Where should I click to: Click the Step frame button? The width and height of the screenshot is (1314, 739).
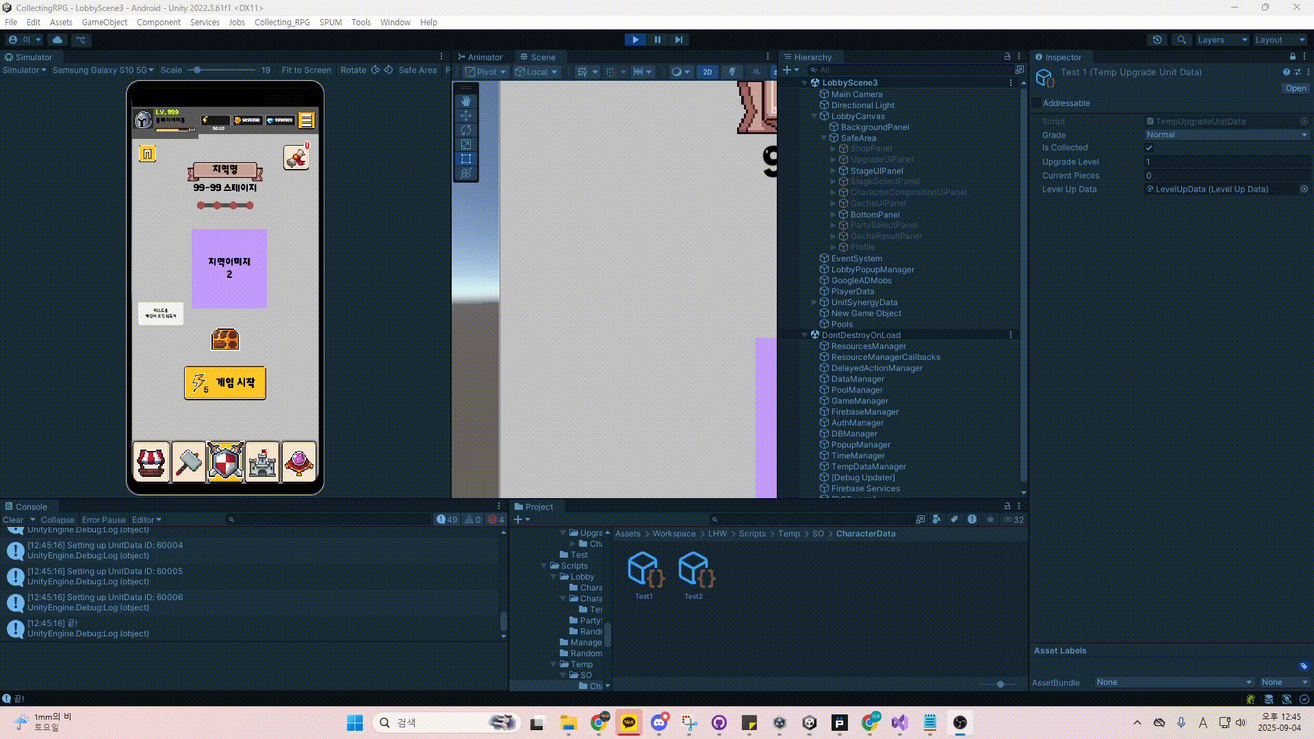(x=678, y=40)
